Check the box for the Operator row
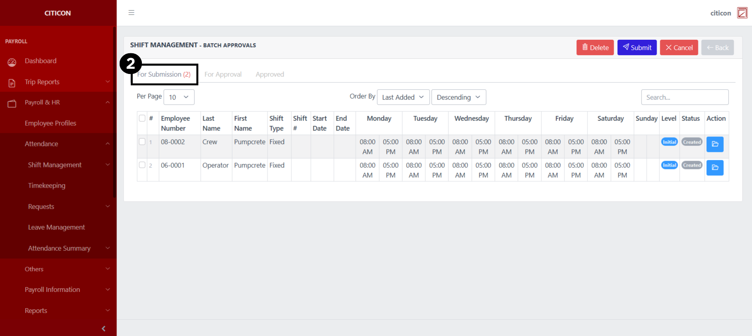Image resolution: width=752 pixels, height=336 pixels. [x=142, y=165]
